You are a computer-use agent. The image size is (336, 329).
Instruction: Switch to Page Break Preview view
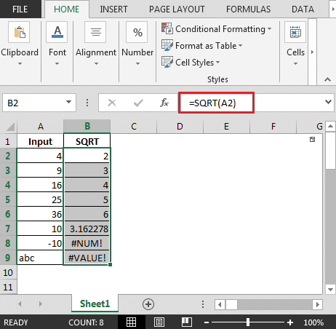point(187,322)
